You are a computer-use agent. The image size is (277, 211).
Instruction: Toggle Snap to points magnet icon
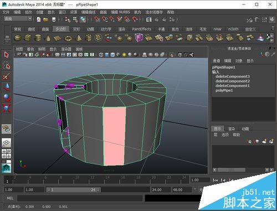(x=112, y=19)
